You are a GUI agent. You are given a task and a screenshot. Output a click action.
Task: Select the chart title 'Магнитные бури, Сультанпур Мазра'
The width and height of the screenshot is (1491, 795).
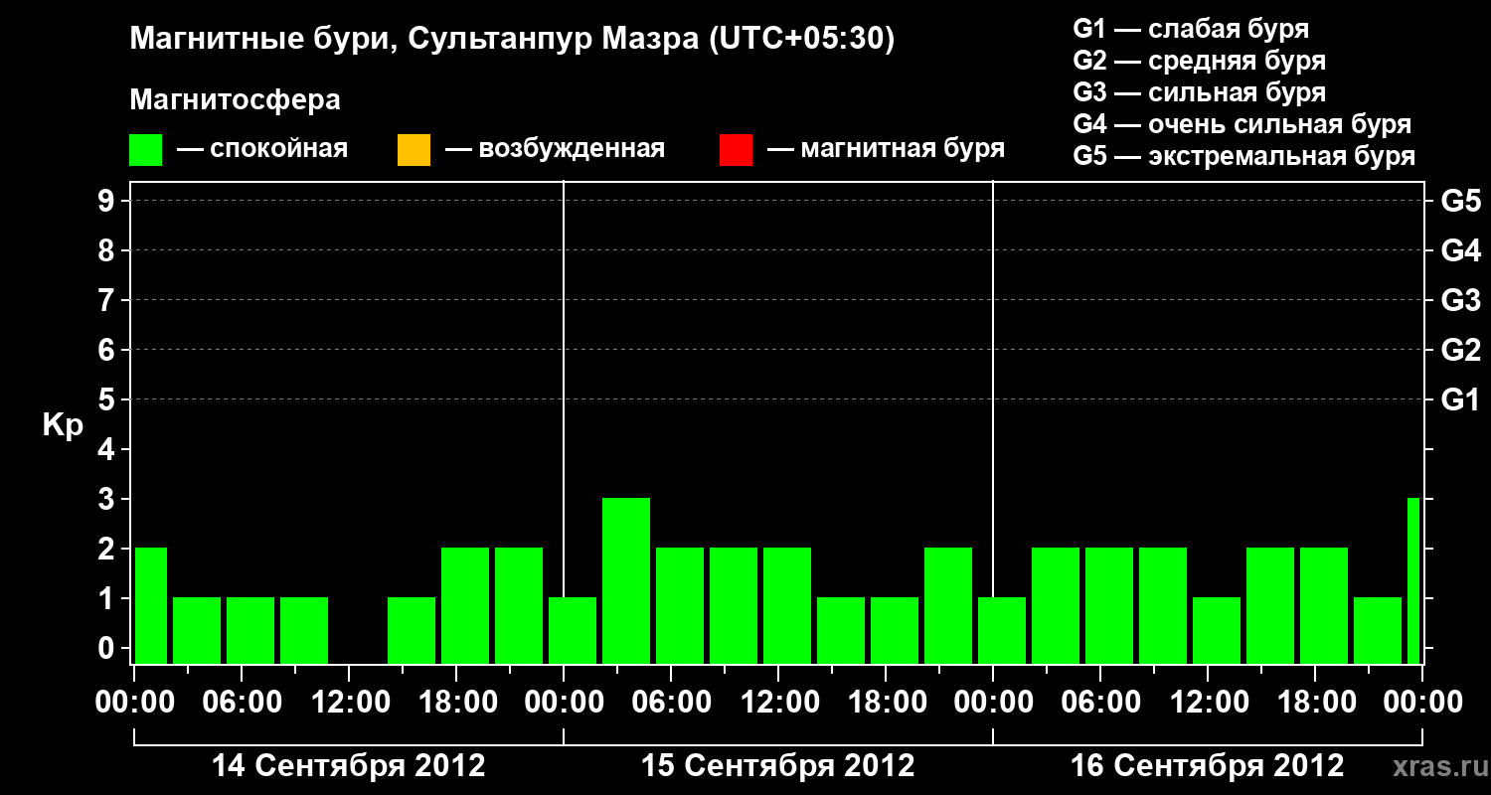pyautogui.click(x=413, y=40)
